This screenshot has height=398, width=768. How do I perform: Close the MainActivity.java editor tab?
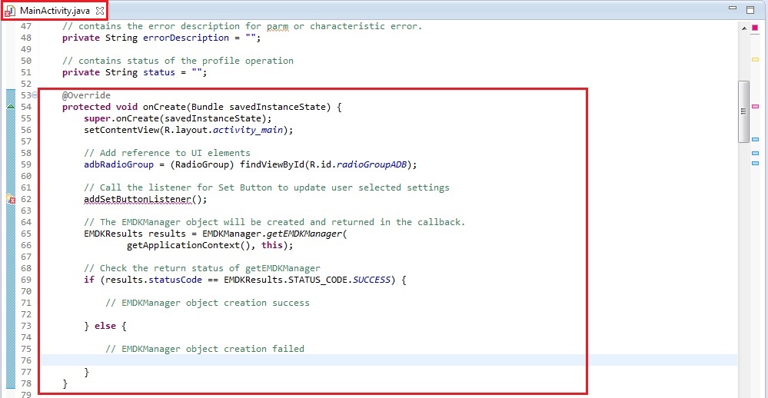(100, 11)
